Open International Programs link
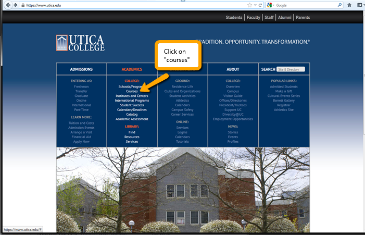The width and height of the screenshot is (365, 235). point(132,101)
